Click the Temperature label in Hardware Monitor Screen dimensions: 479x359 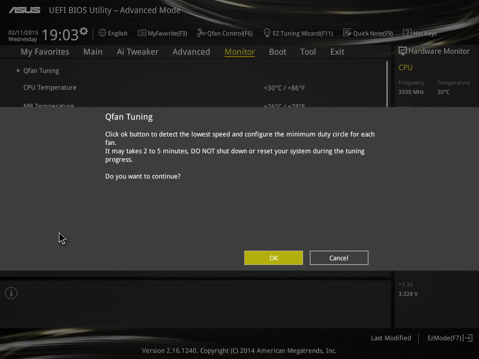(453, 83)
